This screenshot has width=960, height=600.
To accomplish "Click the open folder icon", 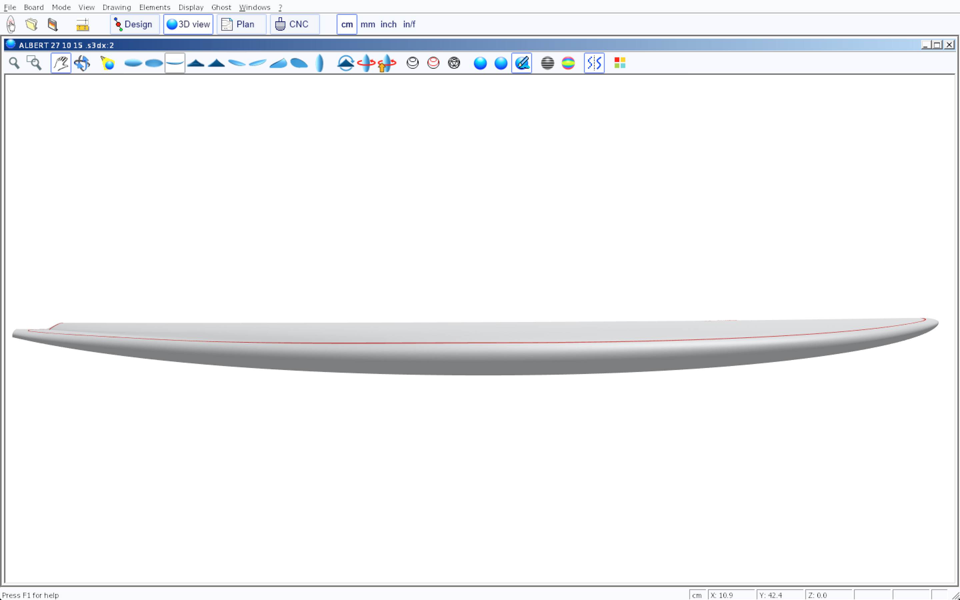I will 31,25.
